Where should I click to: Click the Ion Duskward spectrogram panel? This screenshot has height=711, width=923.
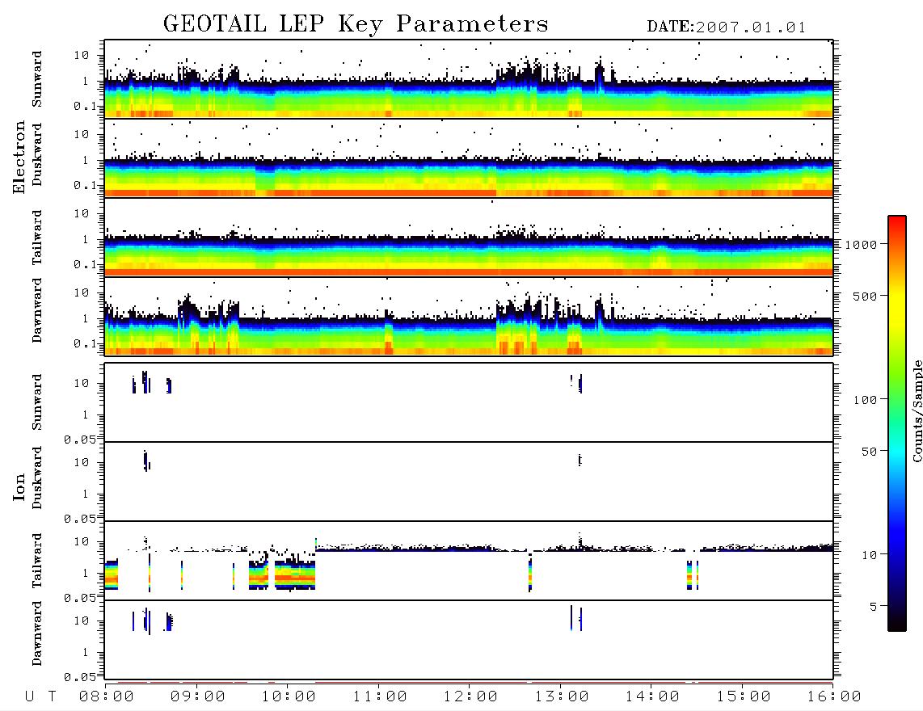click(x=469, y=482)
